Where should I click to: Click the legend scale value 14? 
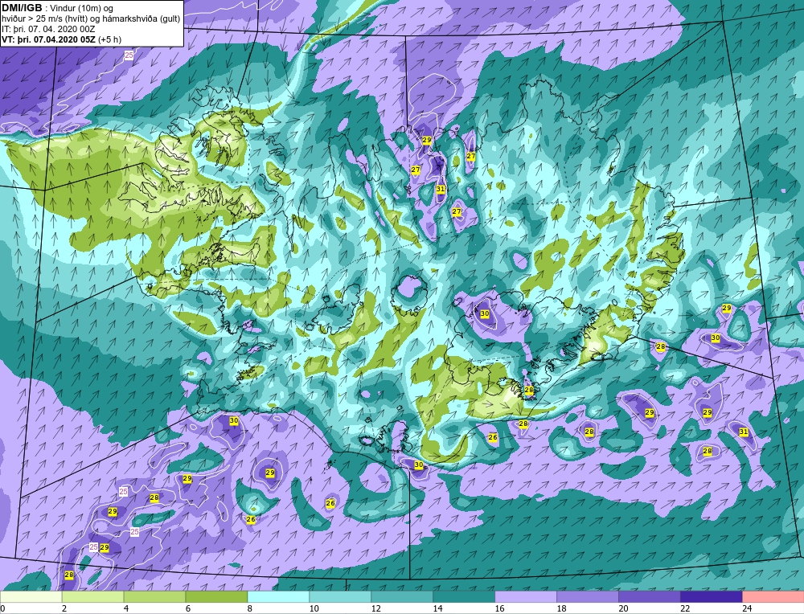tap(437, 608)
